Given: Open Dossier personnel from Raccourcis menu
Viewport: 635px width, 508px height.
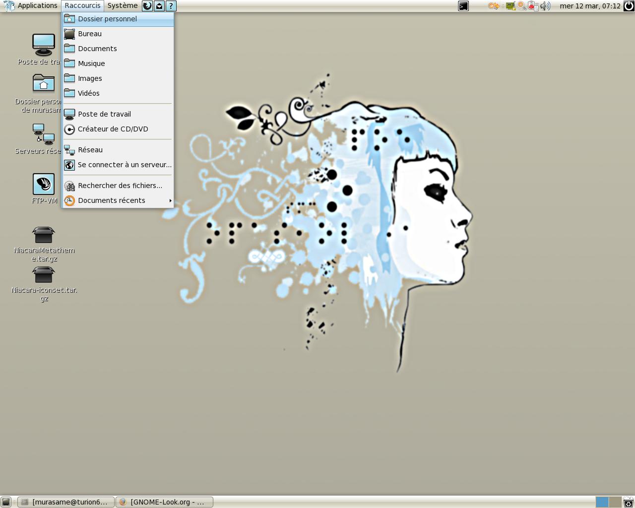Looking at the screenshot, I should [118, 19].
